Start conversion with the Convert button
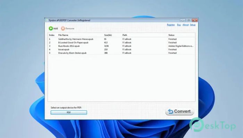243x138 pixels. click(x=179, y=111)
